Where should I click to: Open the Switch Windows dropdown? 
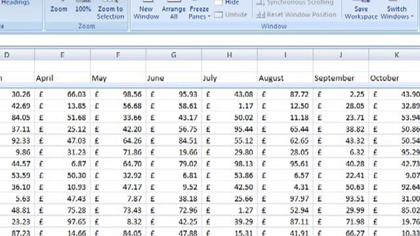pos(397,10)
